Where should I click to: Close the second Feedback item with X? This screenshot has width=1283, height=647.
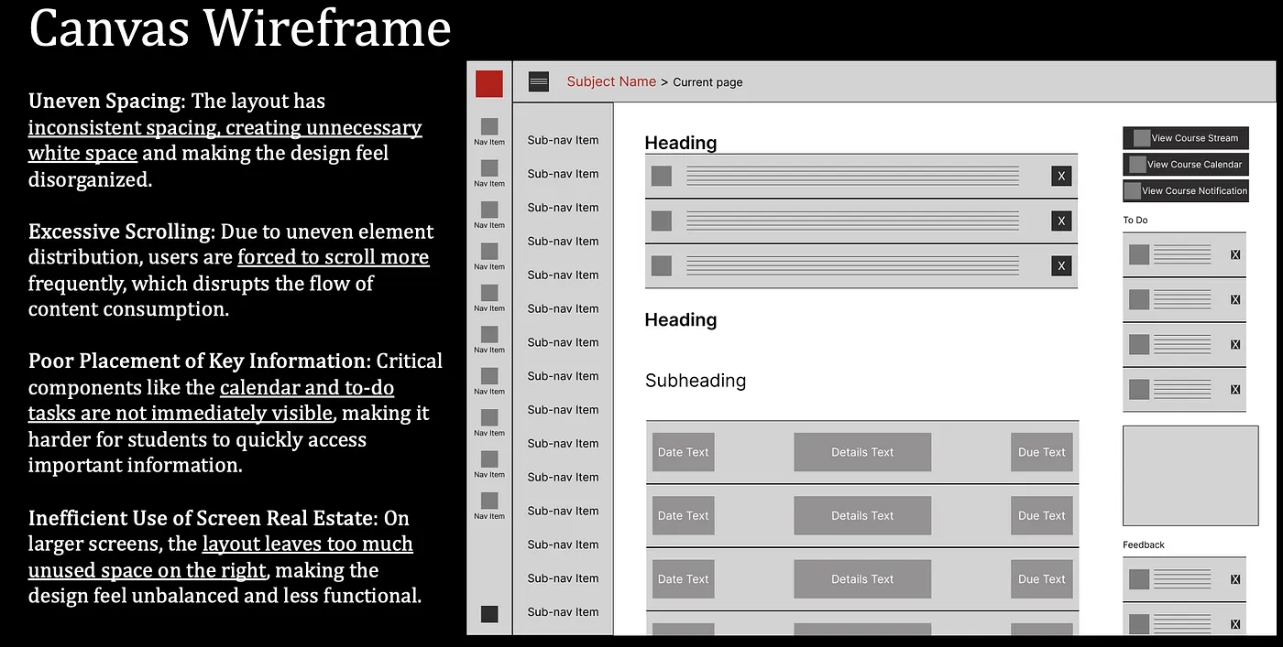(1235, 624)
